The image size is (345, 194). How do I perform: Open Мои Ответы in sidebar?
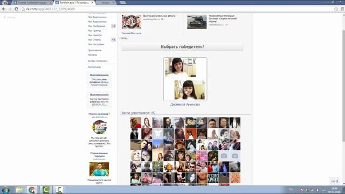pos(94,40)
